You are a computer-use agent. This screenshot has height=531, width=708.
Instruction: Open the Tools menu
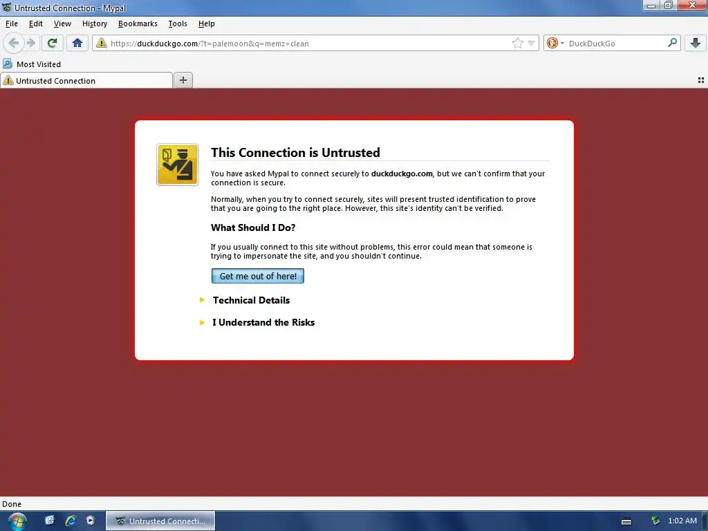point(178,24)
